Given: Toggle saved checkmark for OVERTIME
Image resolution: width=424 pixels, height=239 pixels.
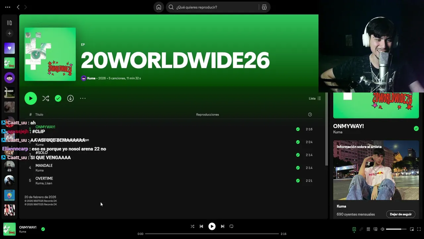Looking at the screenshot, I should tap(298, 181).
